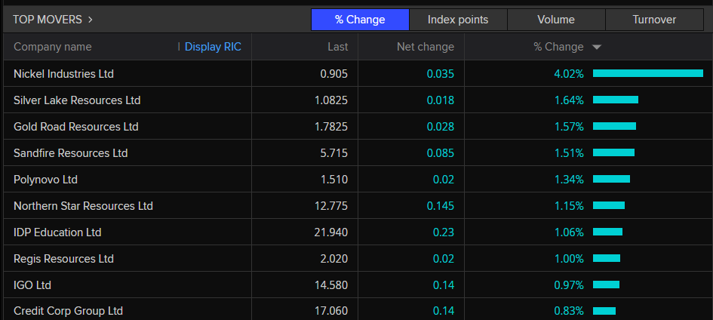Expand TOP MOVERS chevron arrow
The height and width of the screenshot is (320, 713).
click(x=91, y=20)
